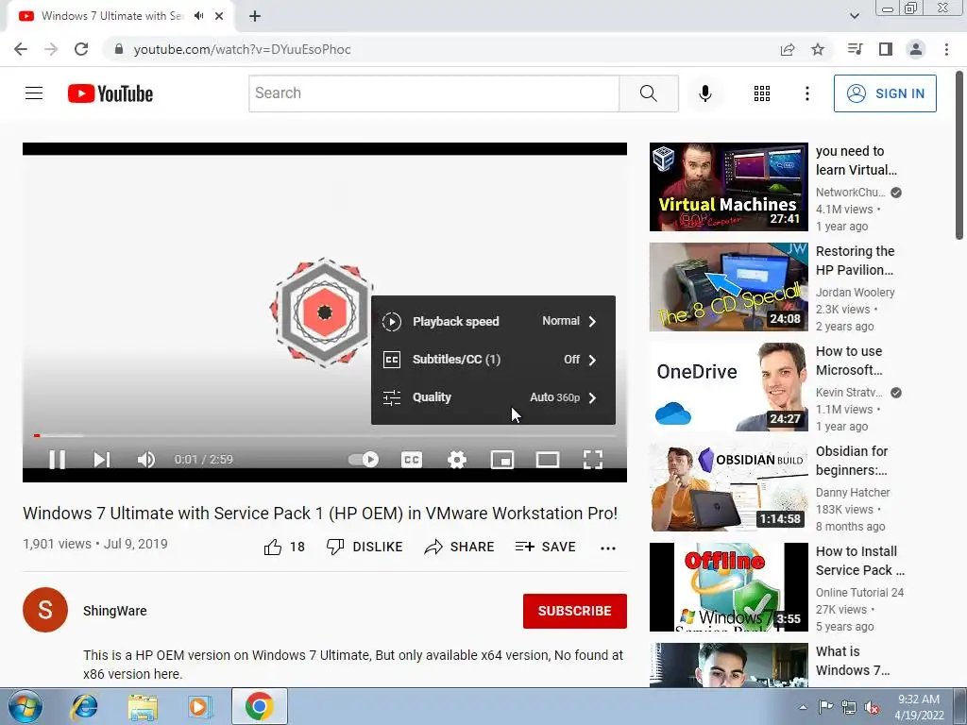Viewport: 967px width, 725px height.
Task: Expand the Quality Auto 360p chevron
Action: click(x=593, y=397)
